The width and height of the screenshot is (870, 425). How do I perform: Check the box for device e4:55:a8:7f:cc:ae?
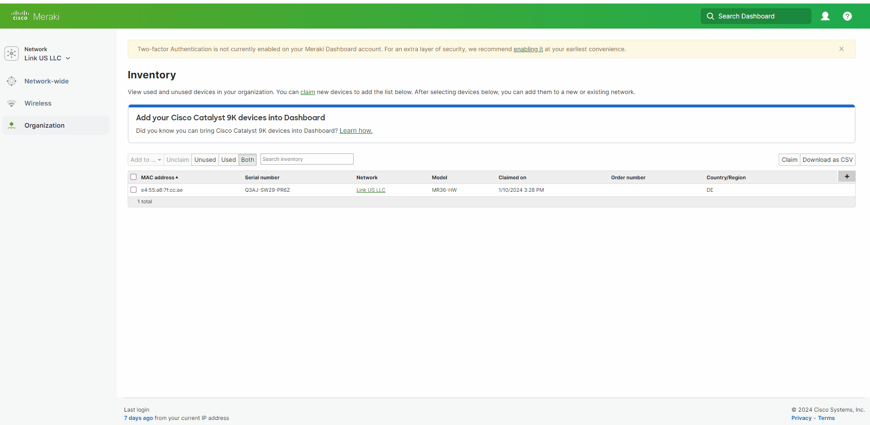coord(134,190)
